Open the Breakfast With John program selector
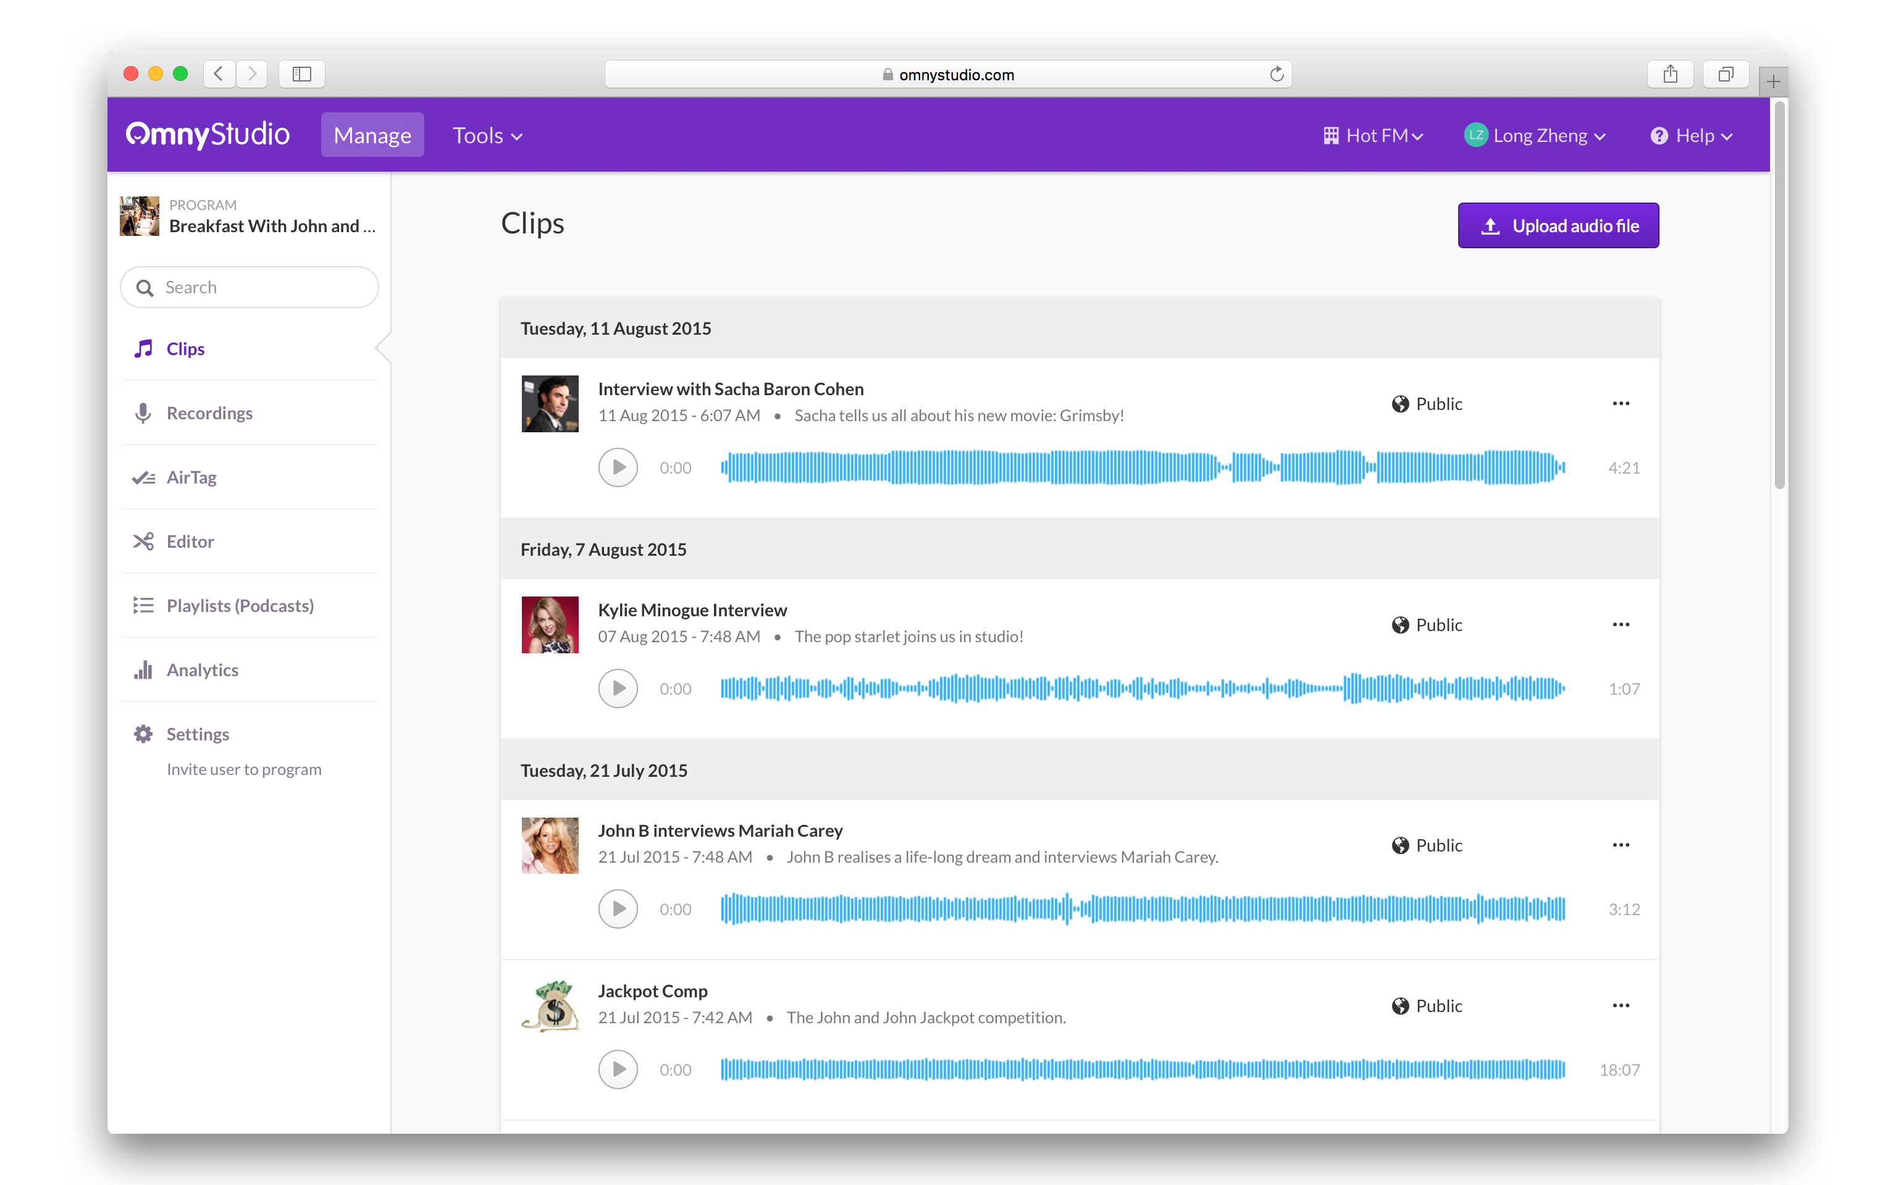The height and width of the screenshot is (1185, 1896). [248, 216]
